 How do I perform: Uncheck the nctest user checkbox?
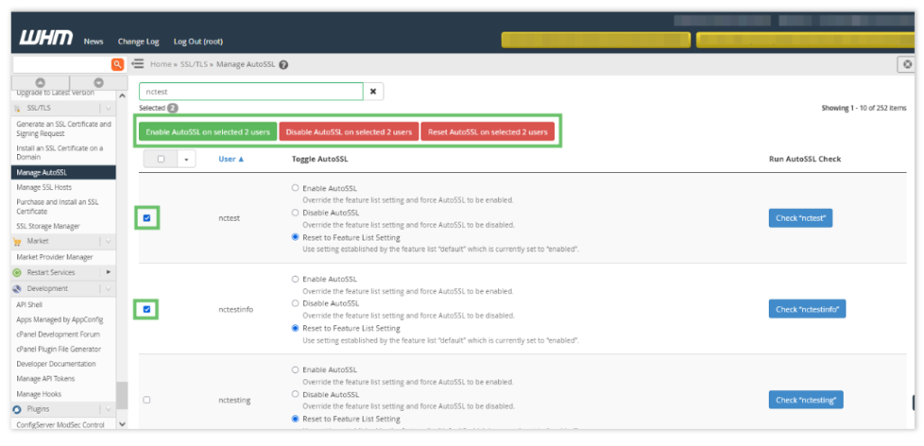(147, 217)
